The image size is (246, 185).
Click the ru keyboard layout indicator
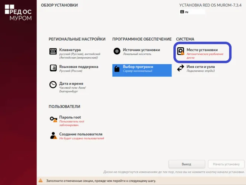pyautogui.click(x=192, y=12)
